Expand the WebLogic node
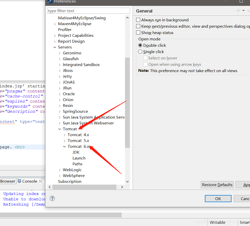The image size is (250, 226). pos(60,170)
